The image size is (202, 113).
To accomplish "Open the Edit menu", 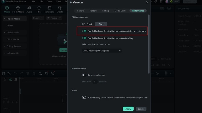I will pos(41,2).
